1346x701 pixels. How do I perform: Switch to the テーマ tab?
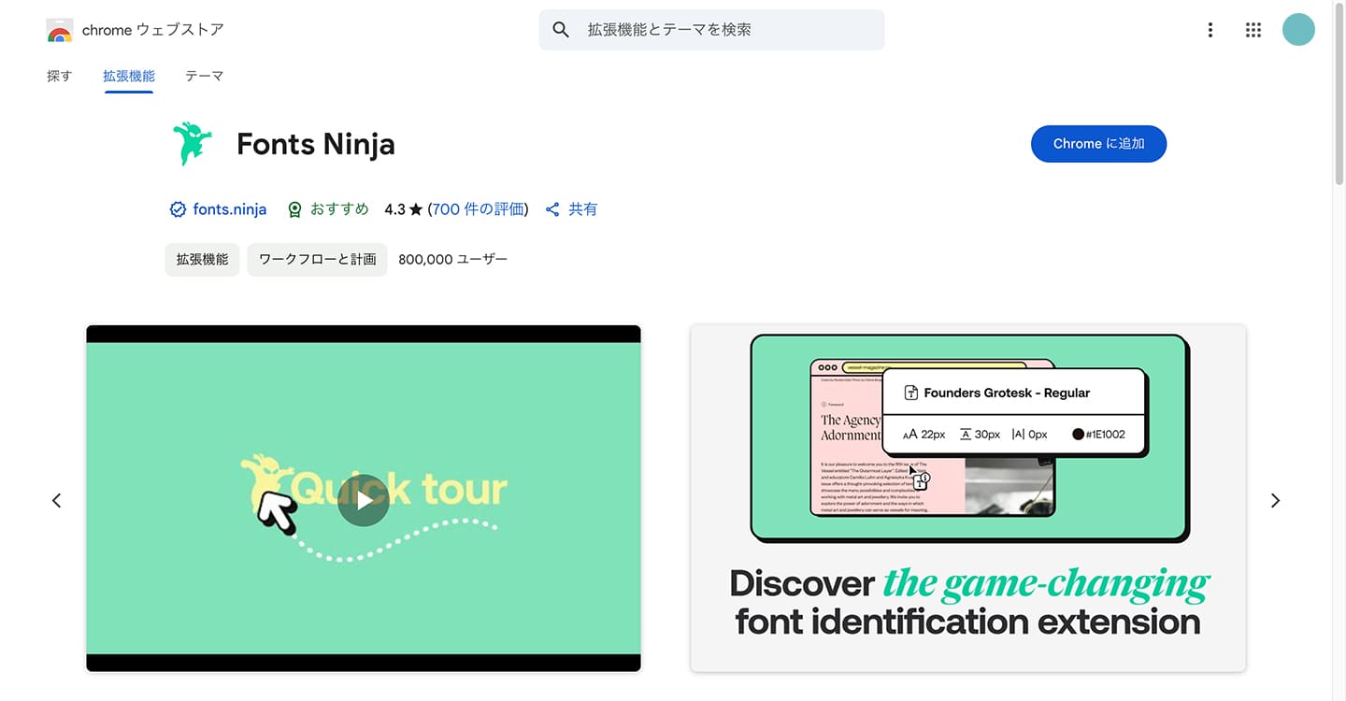point(204,77)
